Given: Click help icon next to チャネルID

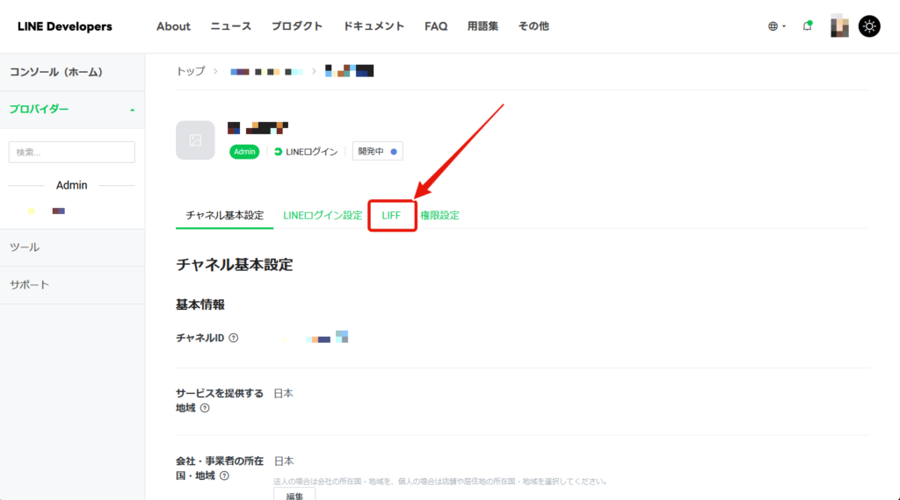Looking at the screenshot, I should (234, 338).
